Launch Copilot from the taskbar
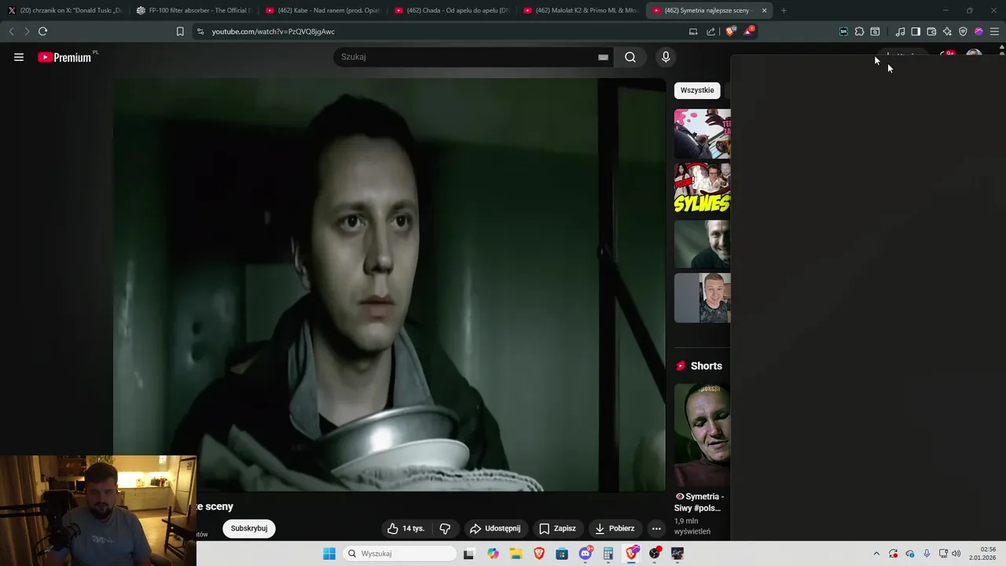Image resolution: width=1006 pixels, height=566 pixels. tap(493, 553)
